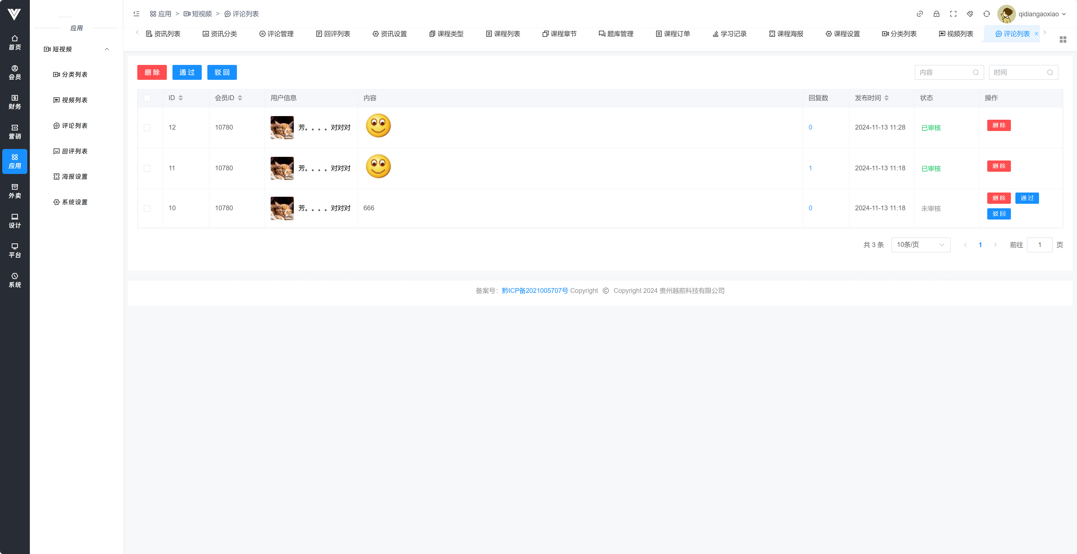
Task: Open the 黔ICP备2021005707号 link
Action: tap(535, 291)
